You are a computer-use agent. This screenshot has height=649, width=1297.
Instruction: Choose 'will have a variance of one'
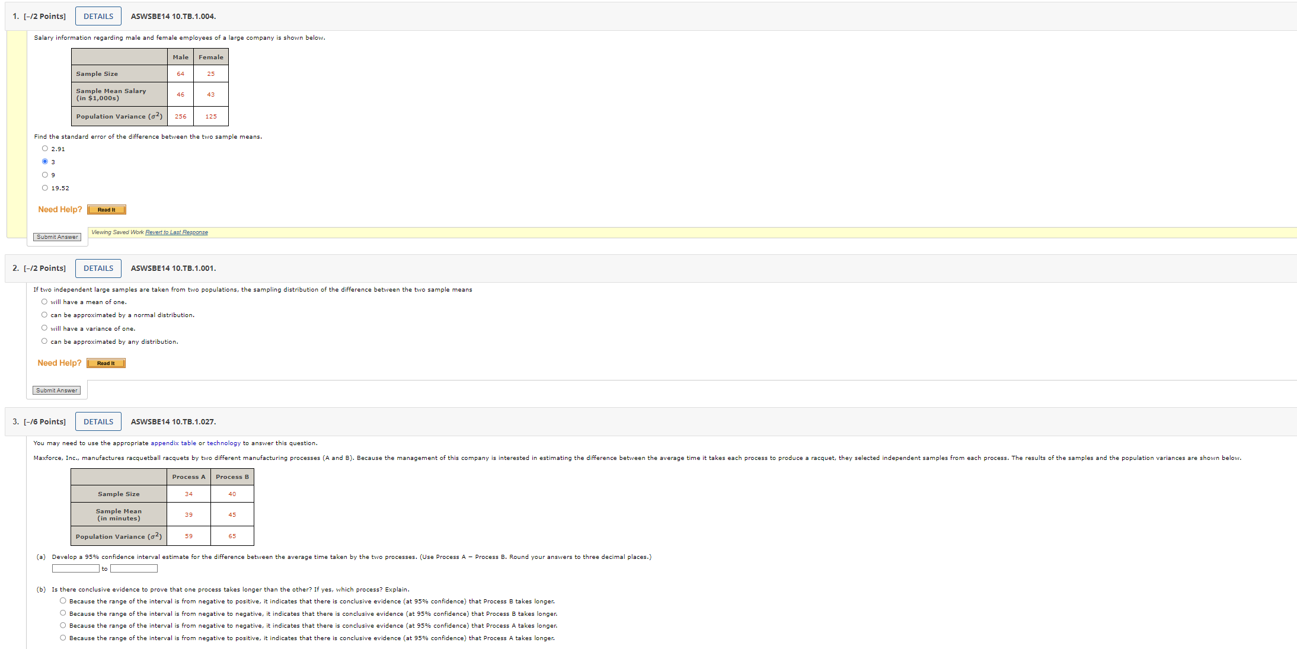click(44, 328)
